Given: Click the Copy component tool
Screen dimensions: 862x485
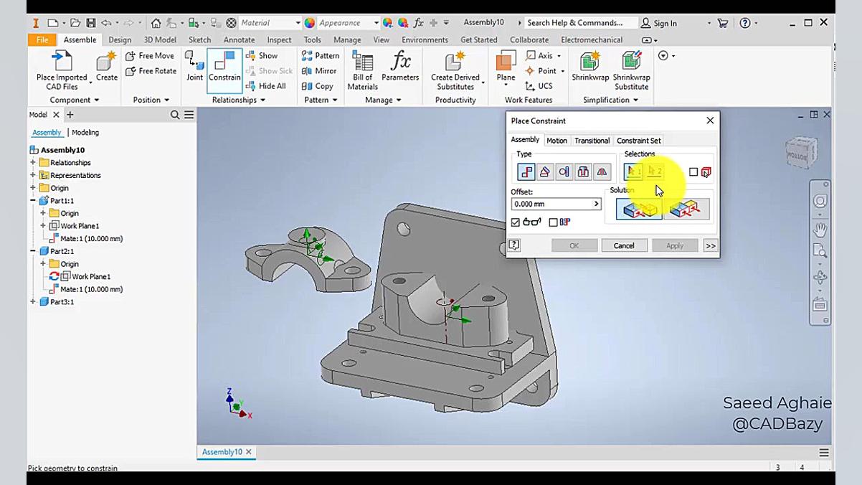Looking at the screenshot, I should (318, 86).
